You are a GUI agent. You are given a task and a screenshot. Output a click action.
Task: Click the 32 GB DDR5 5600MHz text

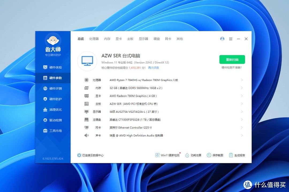(x=136, y=88)
